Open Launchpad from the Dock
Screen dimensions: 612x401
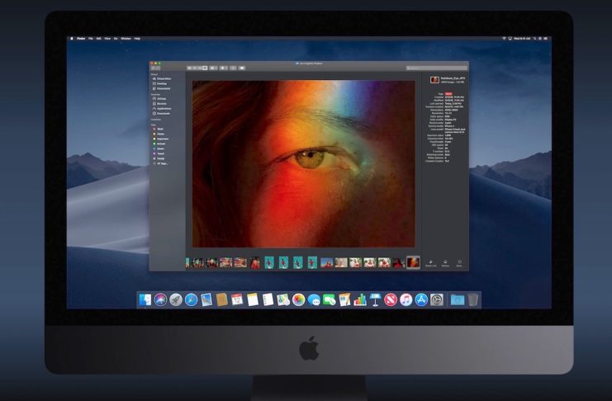click(x=176, y=300)
